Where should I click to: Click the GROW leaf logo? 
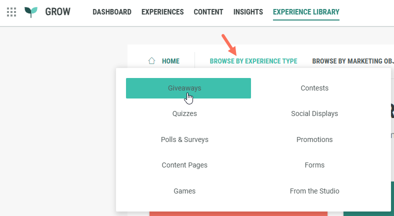pos(31,12)
